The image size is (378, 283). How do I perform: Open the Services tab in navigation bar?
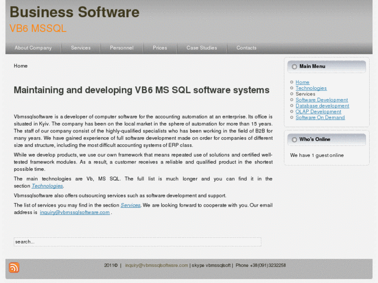[81, 48]
